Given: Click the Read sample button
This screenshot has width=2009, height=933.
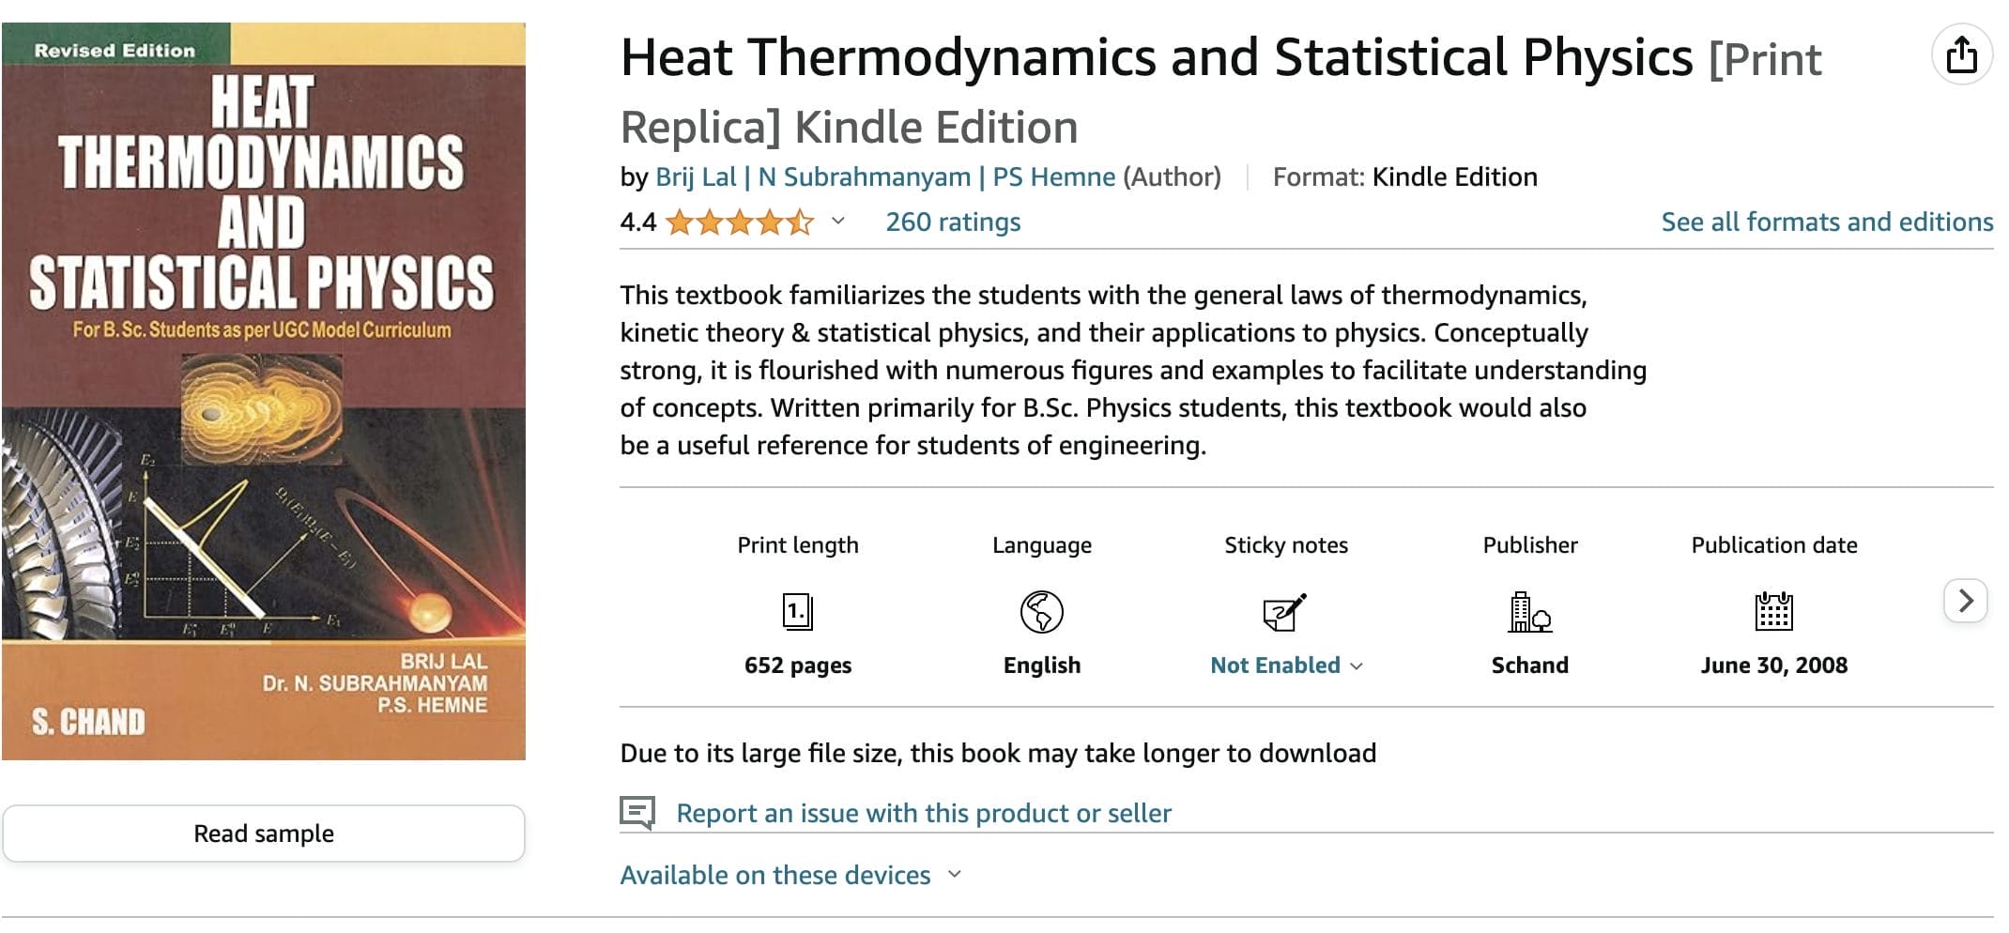Looking at the screenshot, I should 264,834.
